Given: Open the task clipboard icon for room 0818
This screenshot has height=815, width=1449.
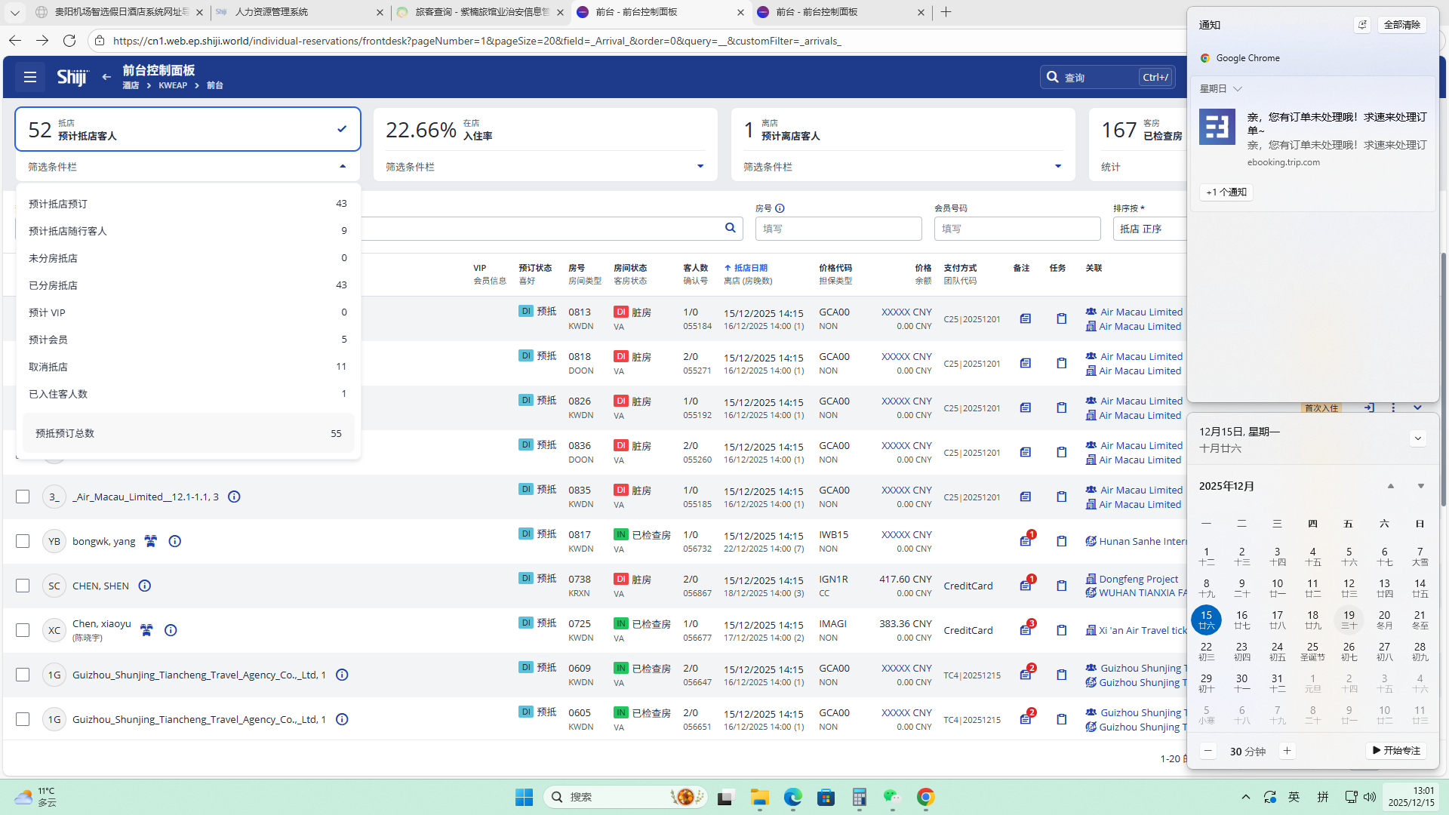Looking at the screenshot, I should (1061, 363).
